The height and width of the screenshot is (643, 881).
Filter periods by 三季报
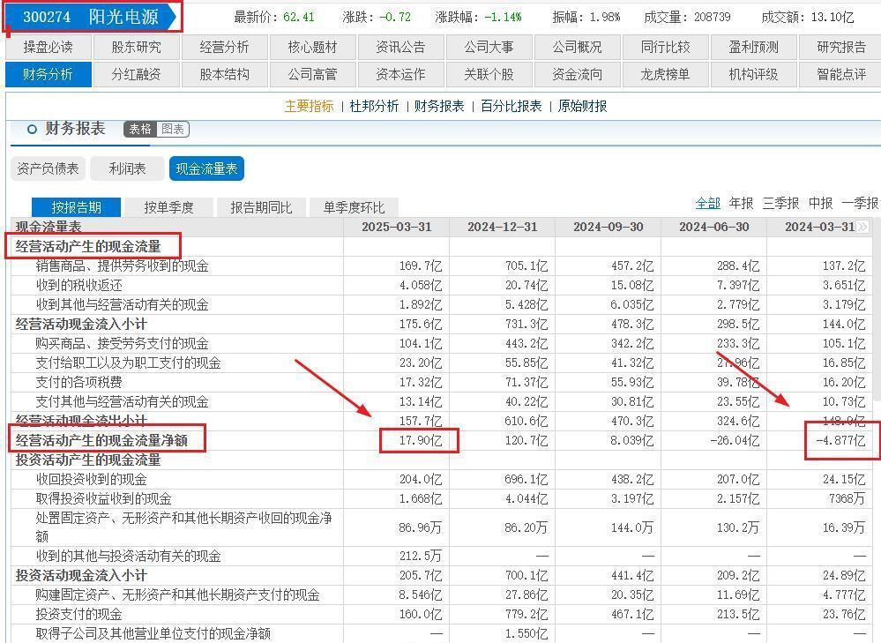[x=780, y=203]
